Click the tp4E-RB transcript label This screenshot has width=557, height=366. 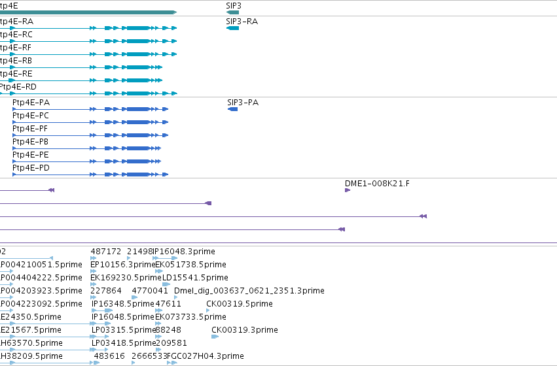[x=16, y=61]
